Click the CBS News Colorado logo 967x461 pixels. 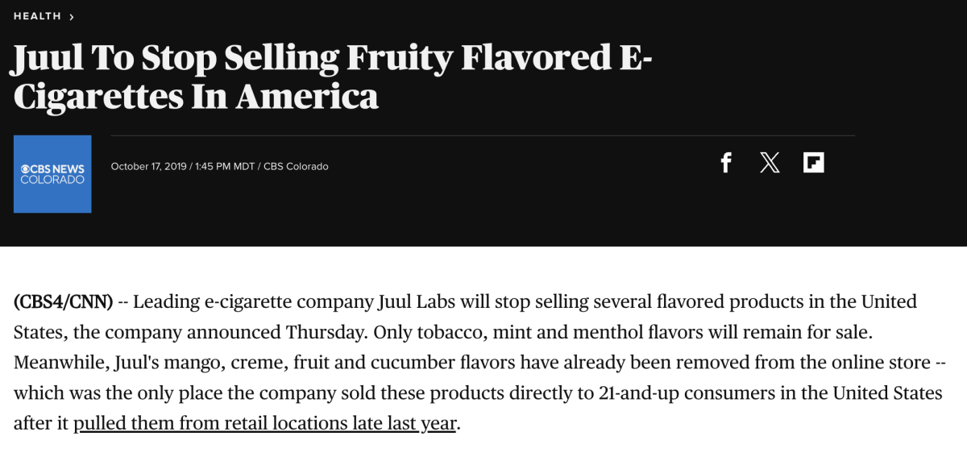pos(52,174)
